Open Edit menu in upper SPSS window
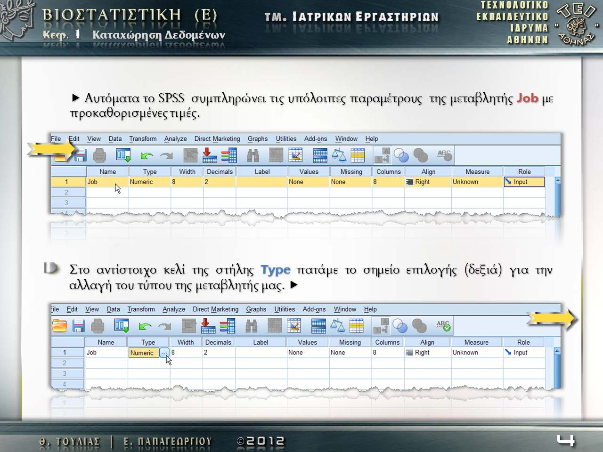 pos(74,138)
